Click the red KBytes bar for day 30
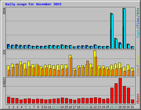The width and height of the screenshot is (141, 110). click(128, 95)
